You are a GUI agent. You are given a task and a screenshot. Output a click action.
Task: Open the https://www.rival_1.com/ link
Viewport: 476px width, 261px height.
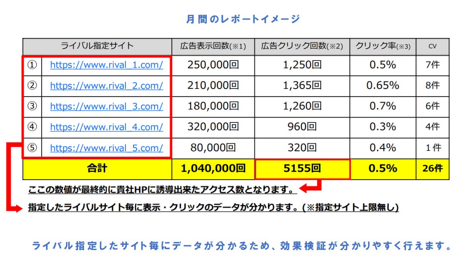point(107,65)
